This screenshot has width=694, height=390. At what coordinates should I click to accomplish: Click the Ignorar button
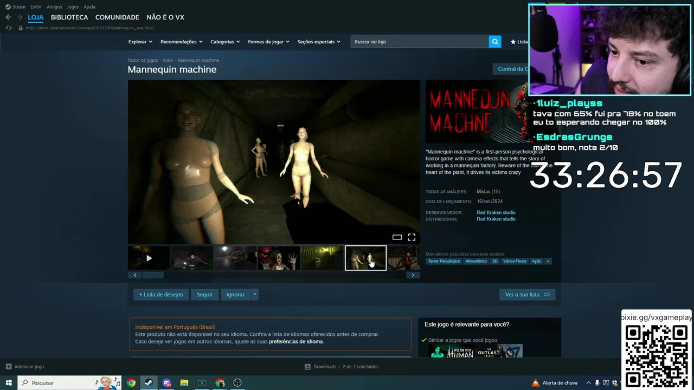click(x=235, y=295)
